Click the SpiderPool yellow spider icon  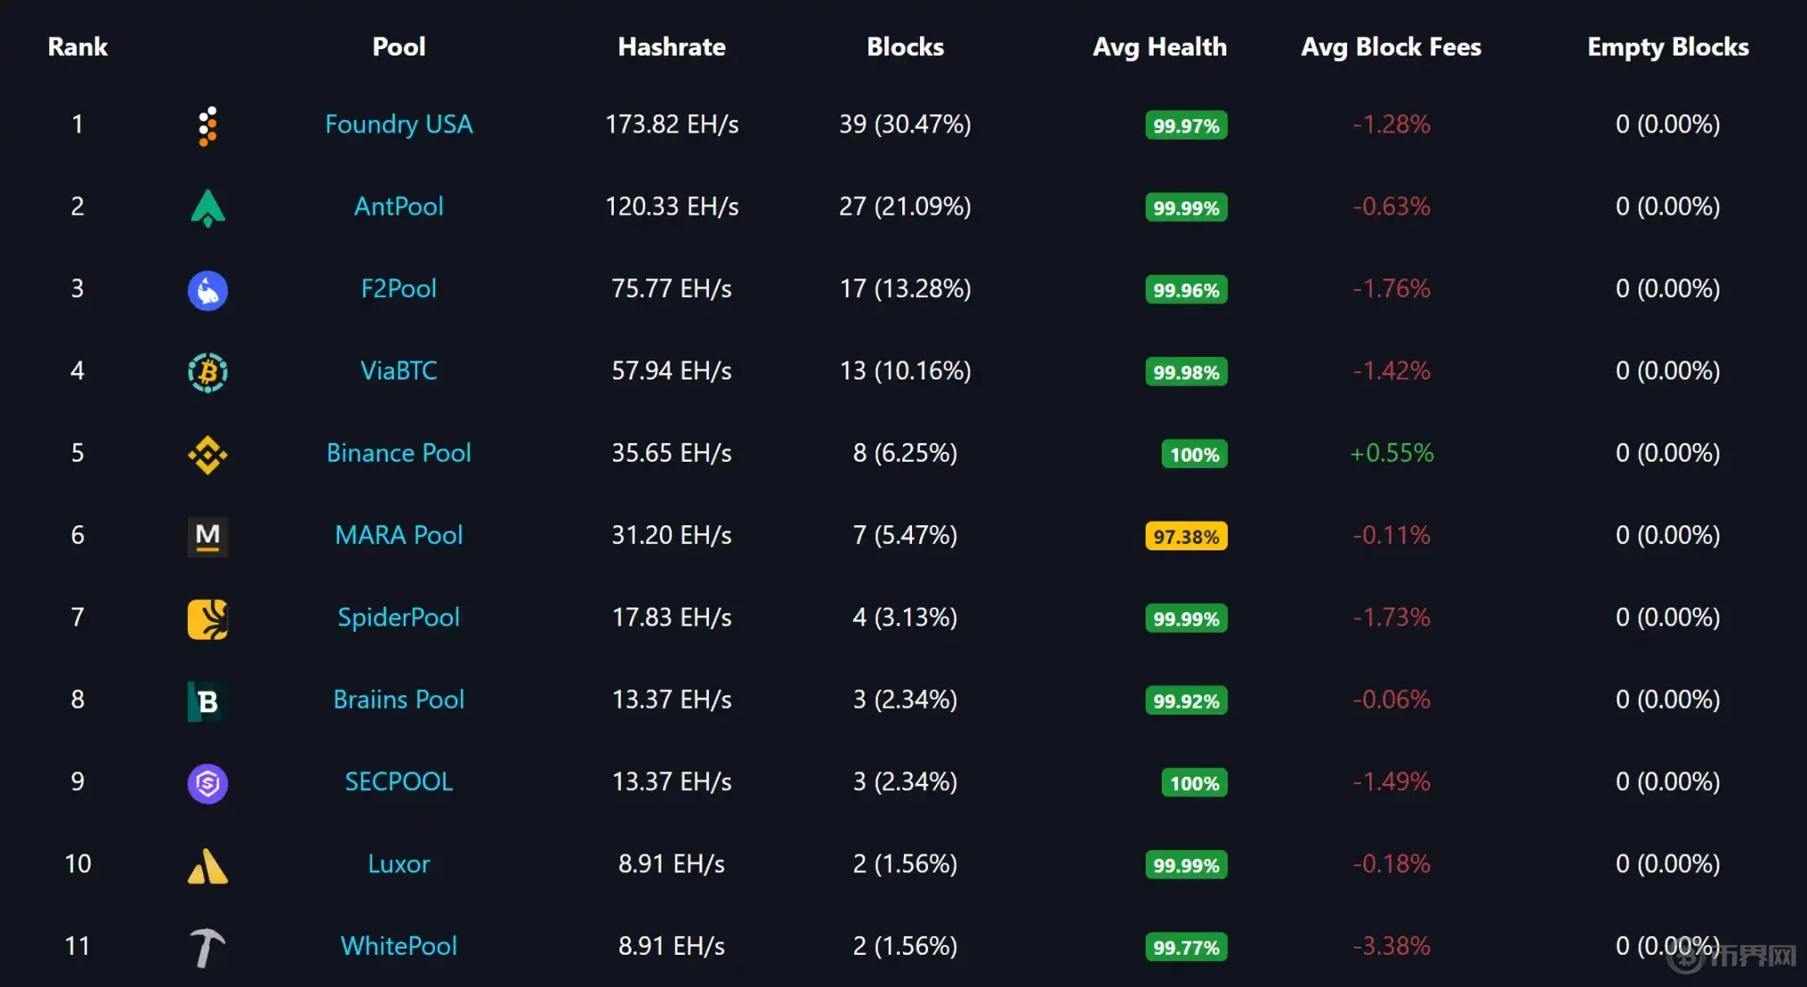point(208,618)
